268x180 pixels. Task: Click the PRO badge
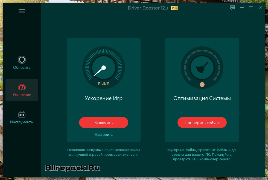pyautogui.click(x=174, y=8)
